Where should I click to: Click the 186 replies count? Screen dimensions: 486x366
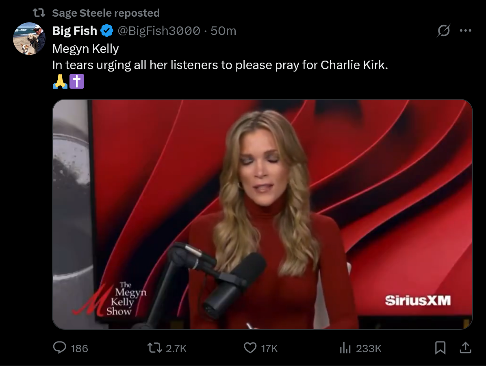(79, 349)
